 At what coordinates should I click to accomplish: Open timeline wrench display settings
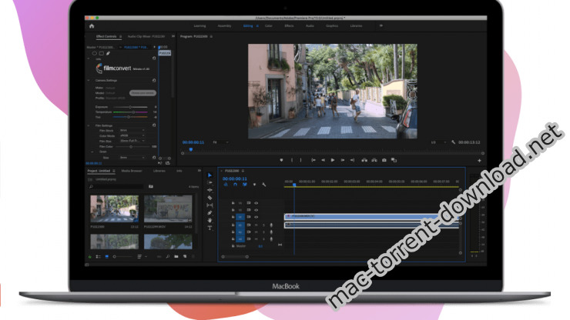264,185
